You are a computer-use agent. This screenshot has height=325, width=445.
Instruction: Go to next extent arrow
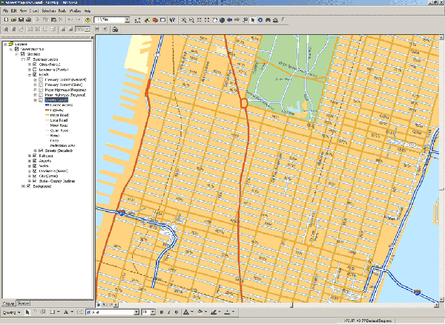pyautogui.click(x=237, y=20)
